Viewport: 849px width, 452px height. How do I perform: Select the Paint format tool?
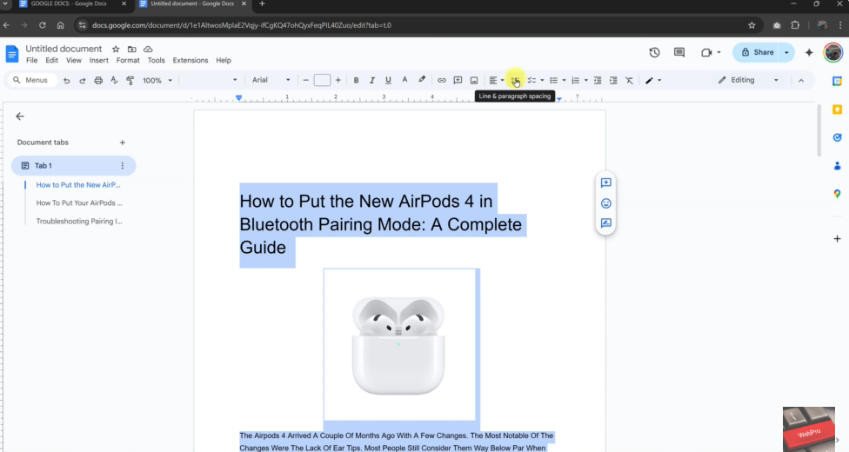(130, 80)
